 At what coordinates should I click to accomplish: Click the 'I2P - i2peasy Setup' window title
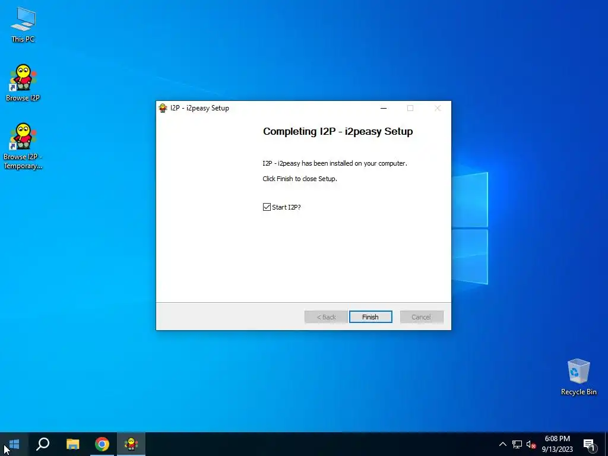tap(199, 108)
